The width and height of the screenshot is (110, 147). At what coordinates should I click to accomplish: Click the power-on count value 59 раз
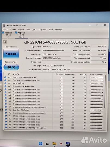pos(99,58)
